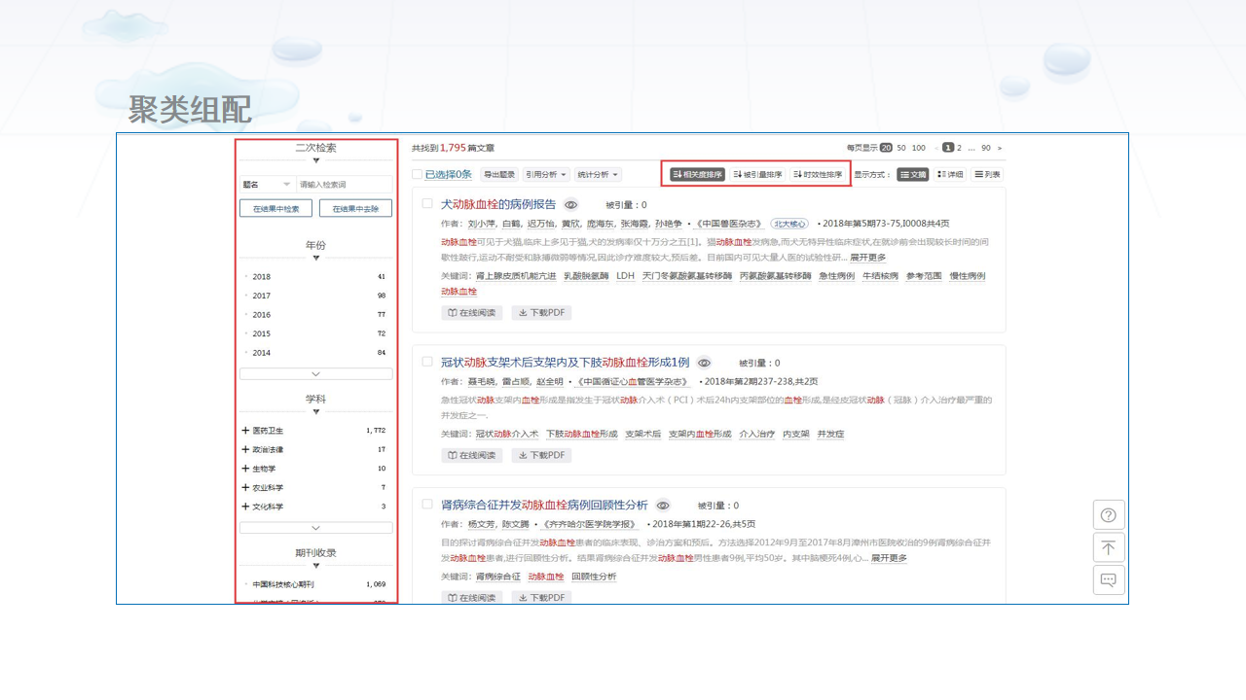Click eye icon beside 肾病综合征 article title
The width and height of the screenshot is (1246, 700).
point(663,506)
